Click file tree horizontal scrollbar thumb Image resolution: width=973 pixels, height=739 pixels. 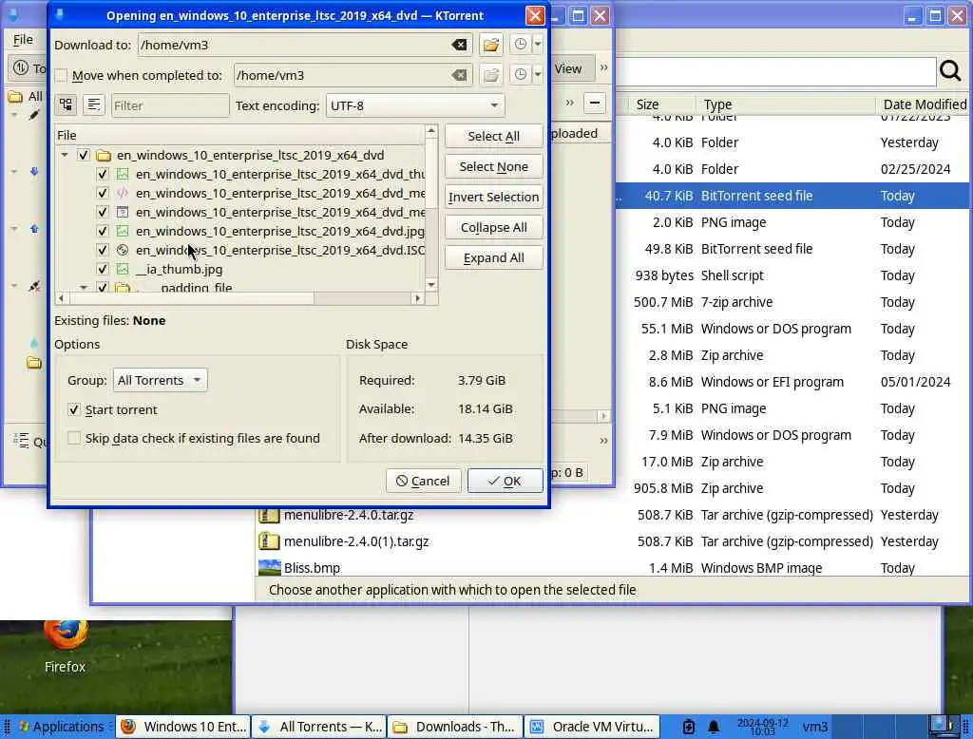191,298
